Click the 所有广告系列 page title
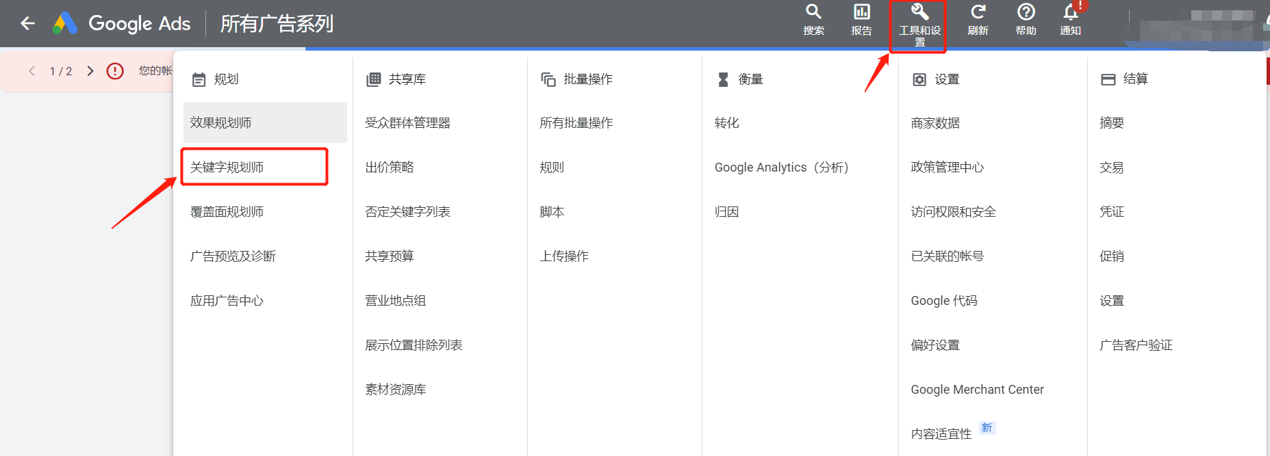 pos(277,24)
